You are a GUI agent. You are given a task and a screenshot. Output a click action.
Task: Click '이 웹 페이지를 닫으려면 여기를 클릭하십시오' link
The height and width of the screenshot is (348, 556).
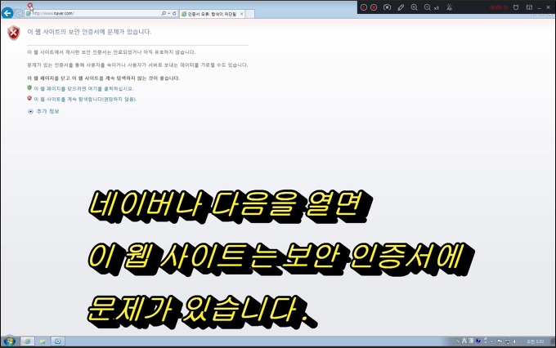83,88
